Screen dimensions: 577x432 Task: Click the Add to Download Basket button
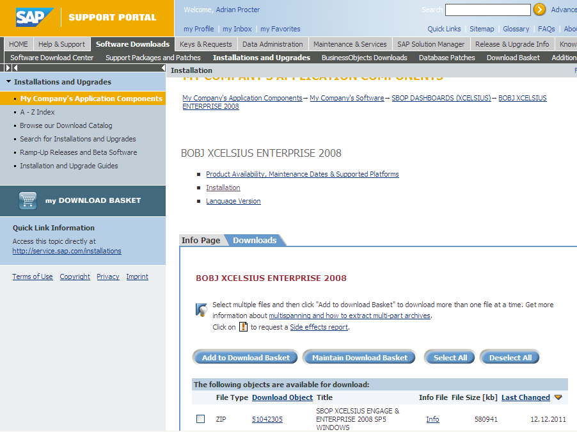(246, 357)
